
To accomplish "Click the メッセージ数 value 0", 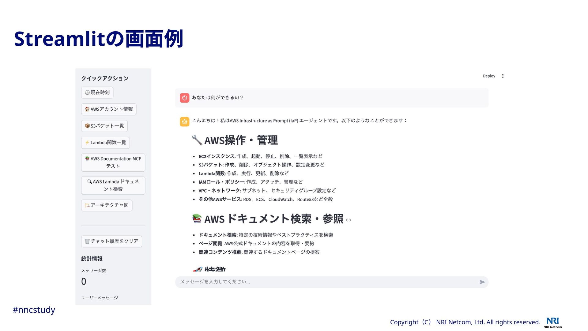I will coord(84,282).
